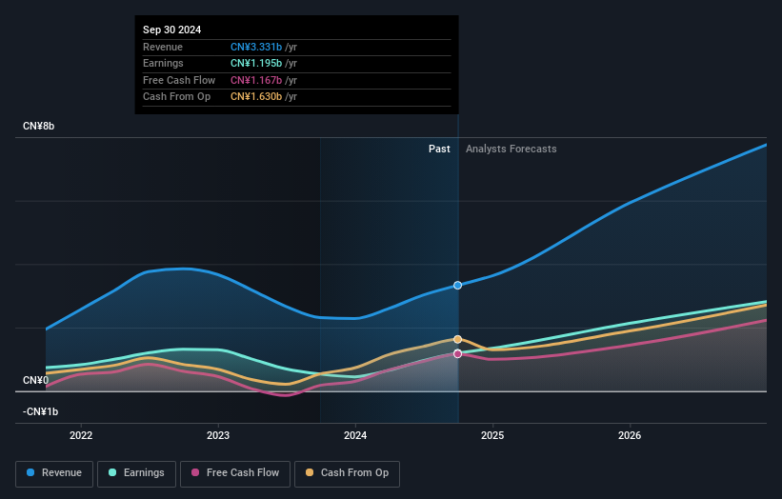Screen dimensions: 782x499
Task: Click the CN¥1.630b cash from op value
Action: click(256, 97)
